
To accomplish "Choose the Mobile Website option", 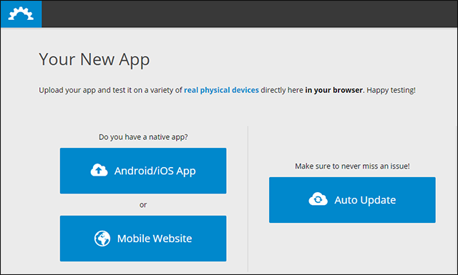I will 143,239.
